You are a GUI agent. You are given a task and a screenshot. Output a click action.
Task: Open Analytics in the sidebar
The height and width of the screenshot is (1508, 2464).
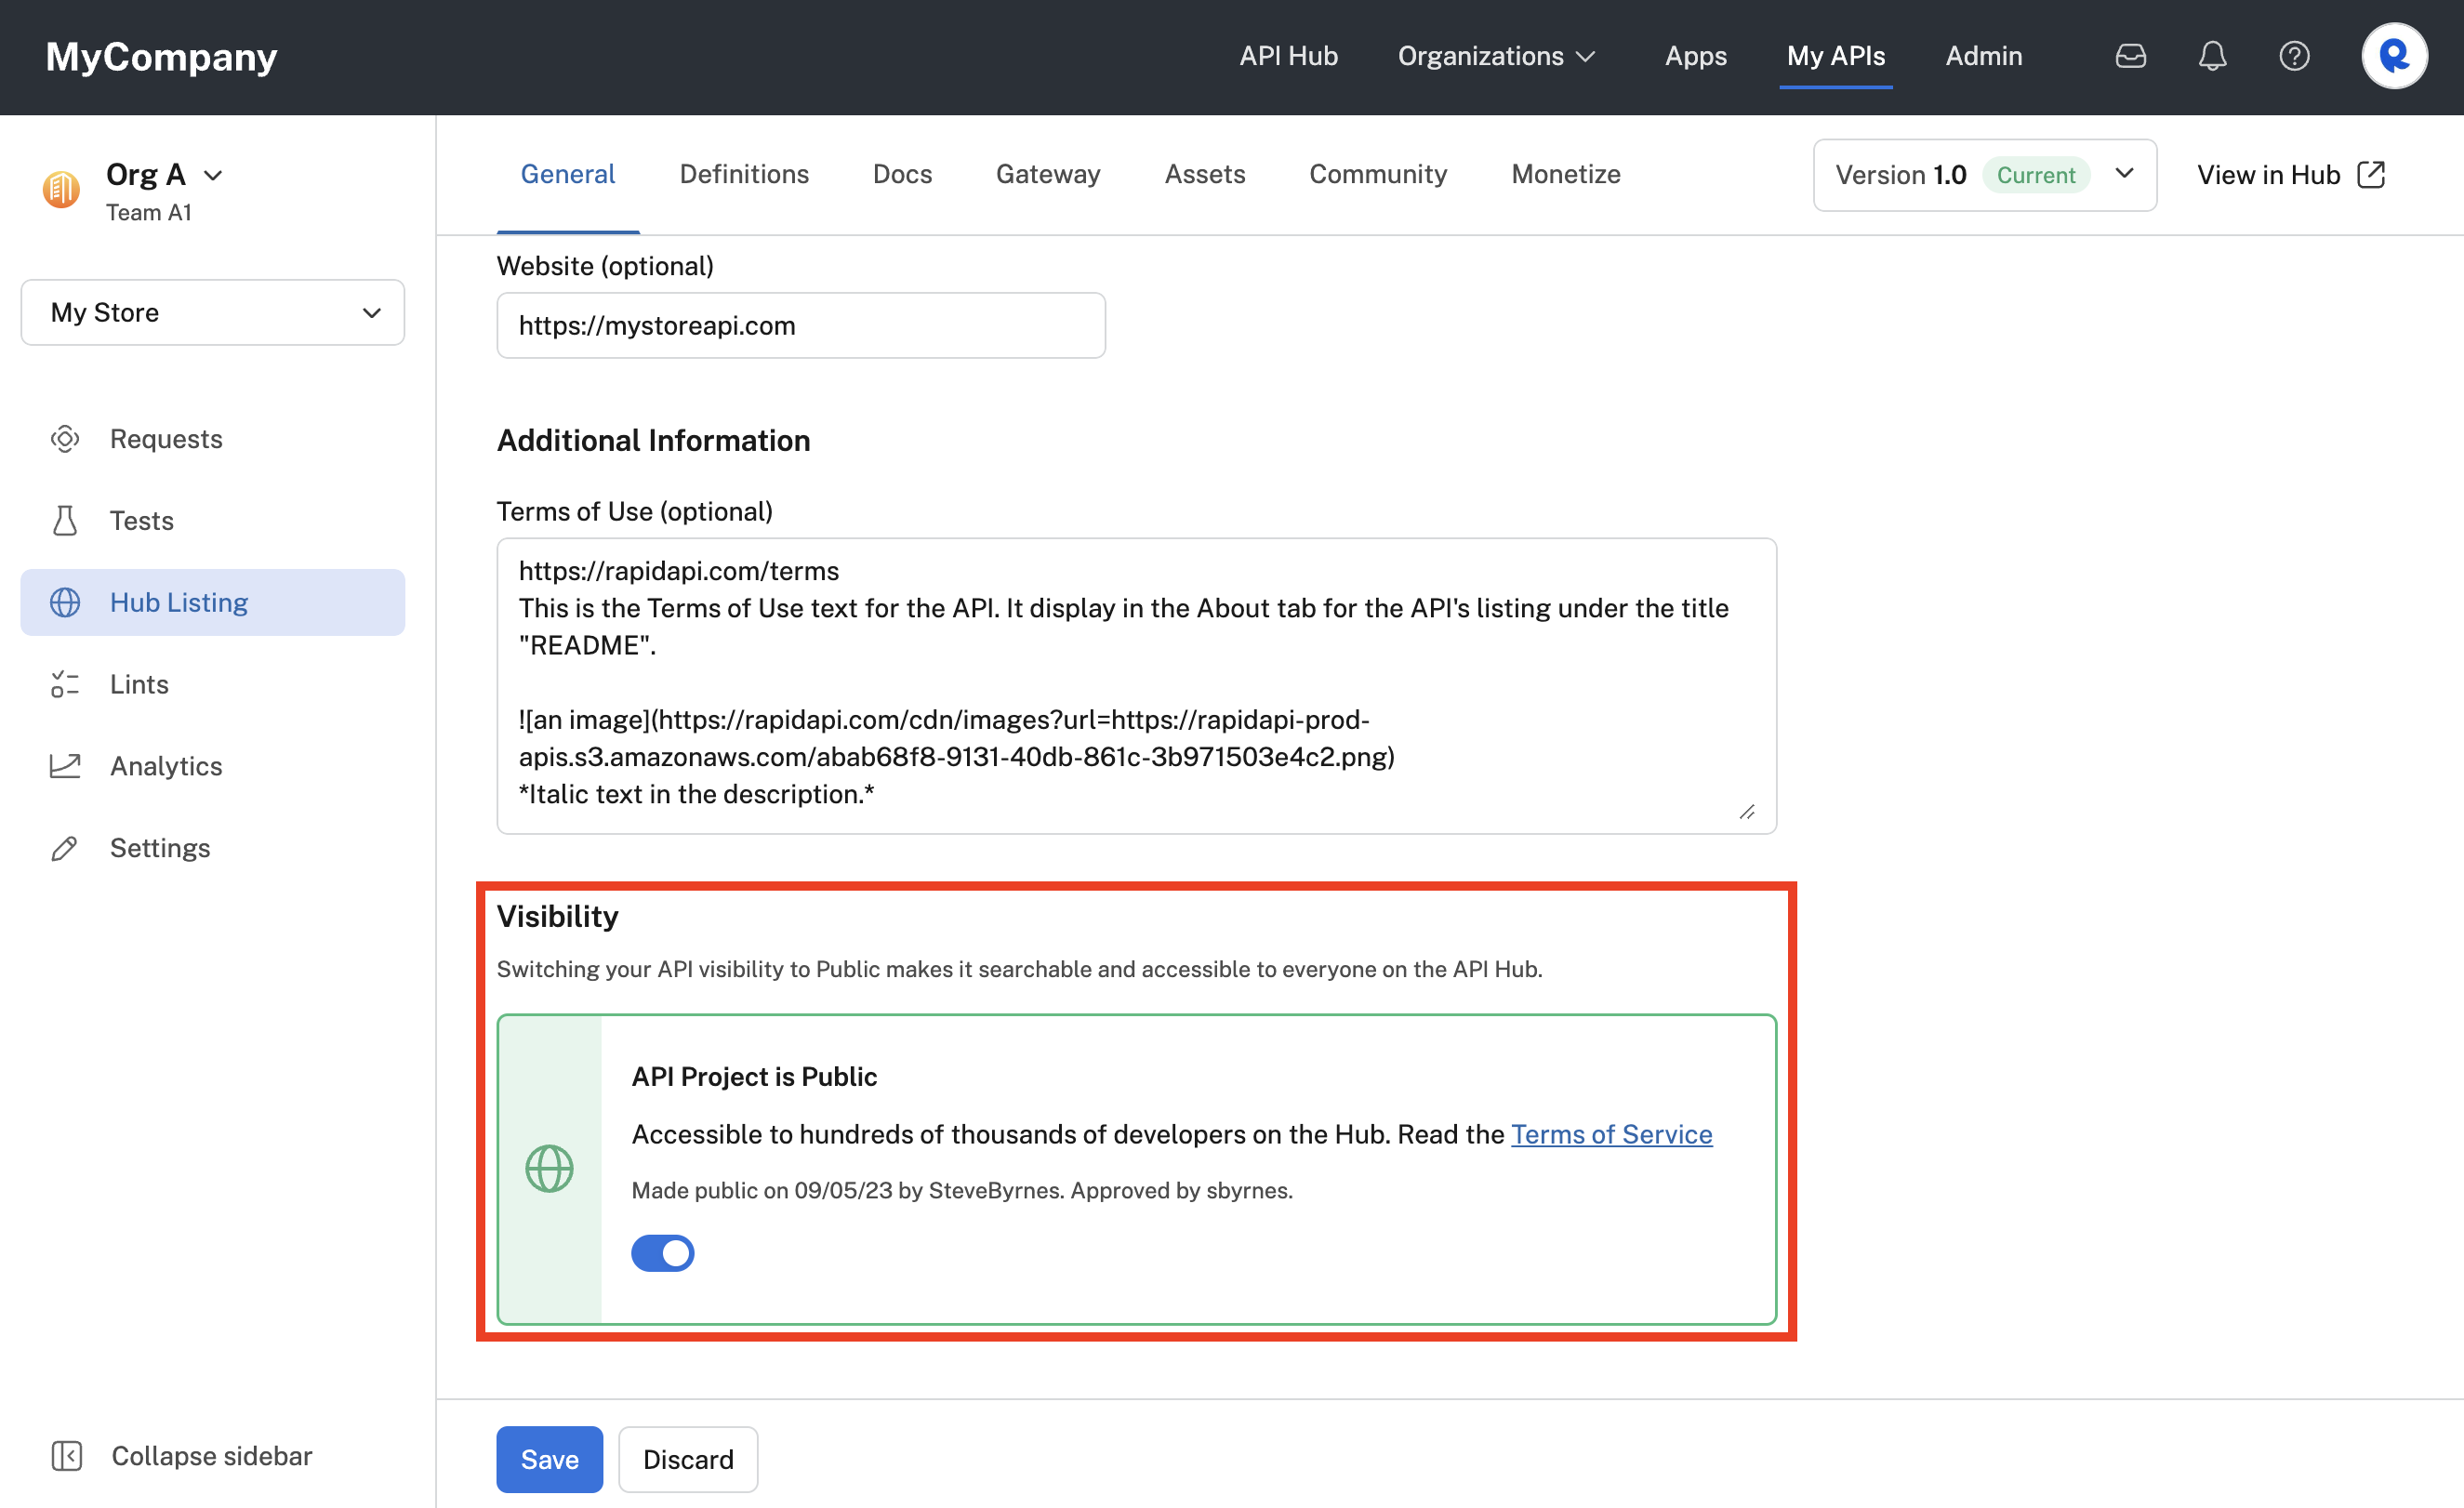click(213, 766)
